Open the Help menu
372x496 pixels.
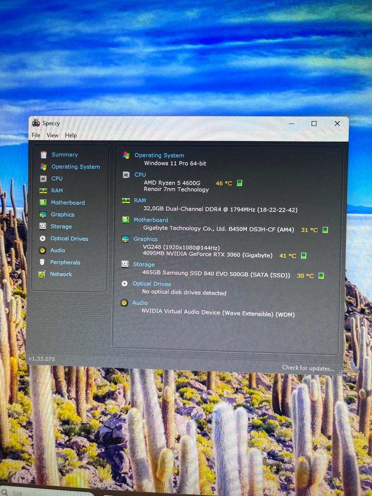[x=71, y=135]
